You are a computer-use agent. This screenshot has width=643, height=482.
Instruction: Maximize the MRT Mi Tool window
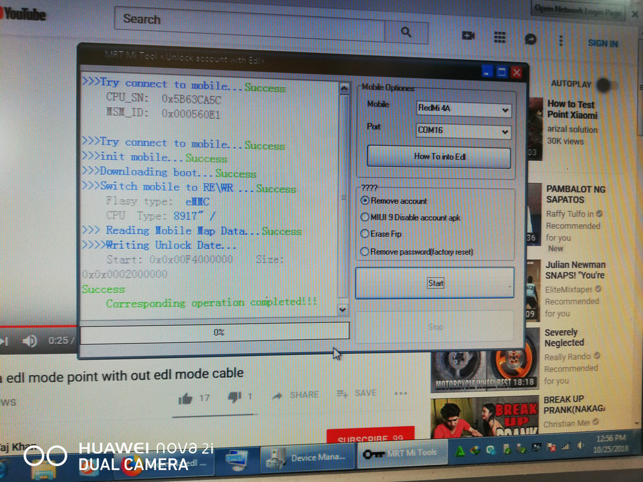(501, 72)
